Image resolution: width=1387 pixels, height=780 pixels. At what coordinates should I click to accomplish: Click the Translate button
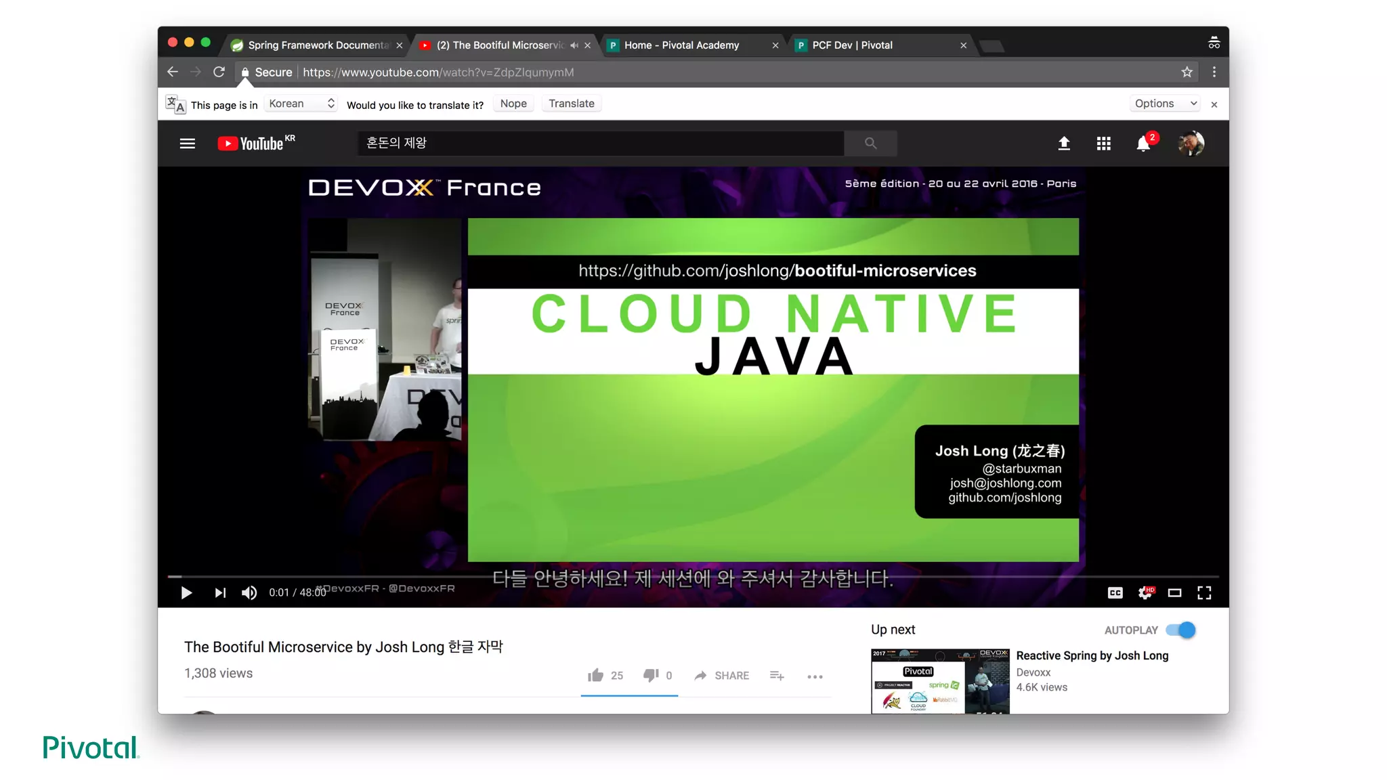(571, 104)
